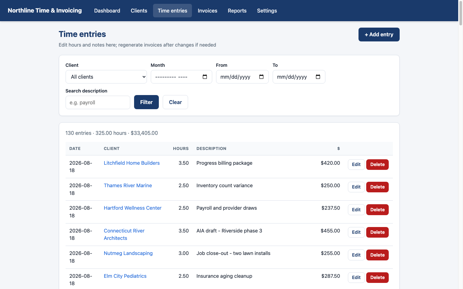Select the $420.00 amount cell
Screen dimensions: 463x289
330,163
